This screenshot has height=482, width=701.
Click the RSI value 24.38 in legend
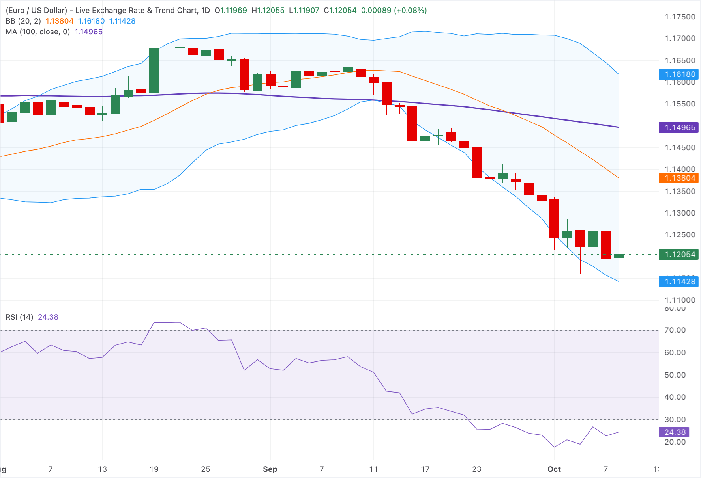click(x=48, y=317)
